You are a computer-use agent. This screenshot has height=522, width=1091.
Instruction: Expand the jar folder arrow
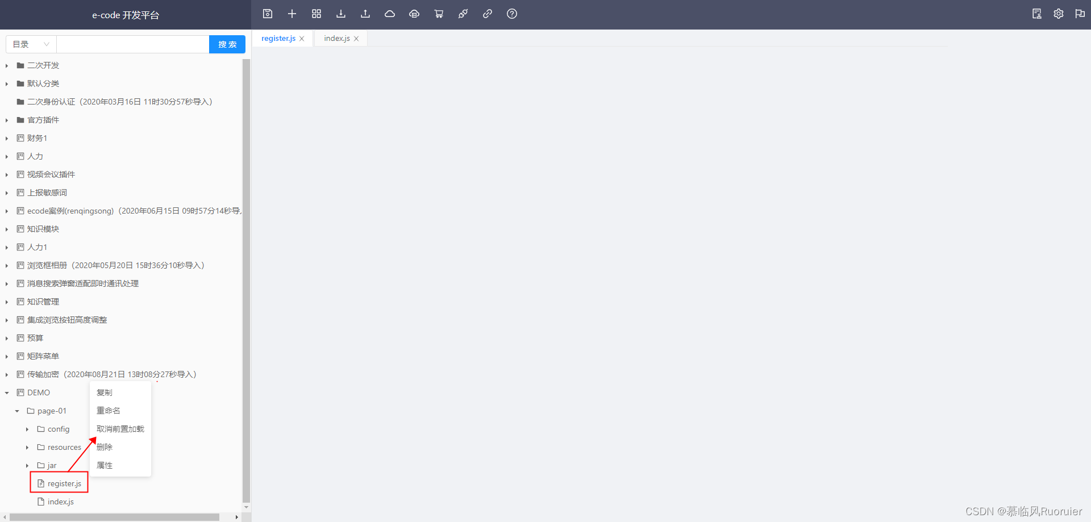pyautogui.click(x=27, y=466)
